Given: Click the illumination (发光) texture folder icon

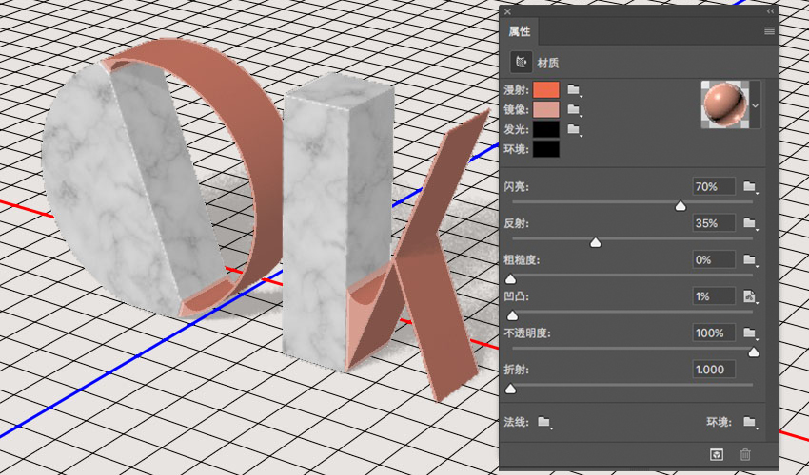Looking at the screenshot, I should 574,129.
